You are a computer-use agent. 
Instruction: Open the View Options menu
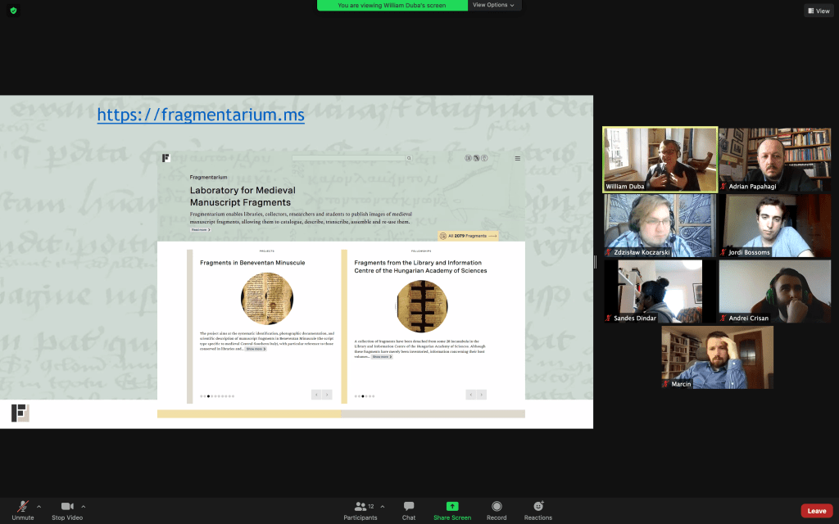click(x=494, y=5)
